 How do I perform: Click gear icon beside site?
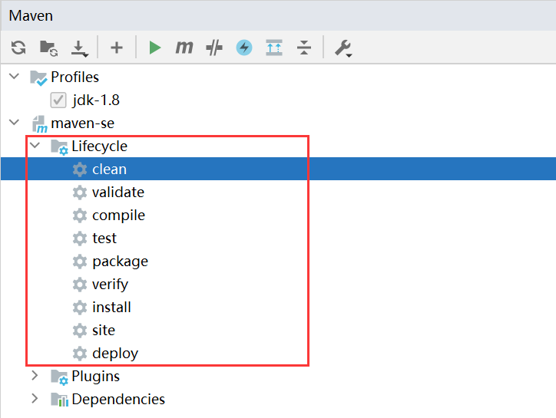tap(80, 331)
